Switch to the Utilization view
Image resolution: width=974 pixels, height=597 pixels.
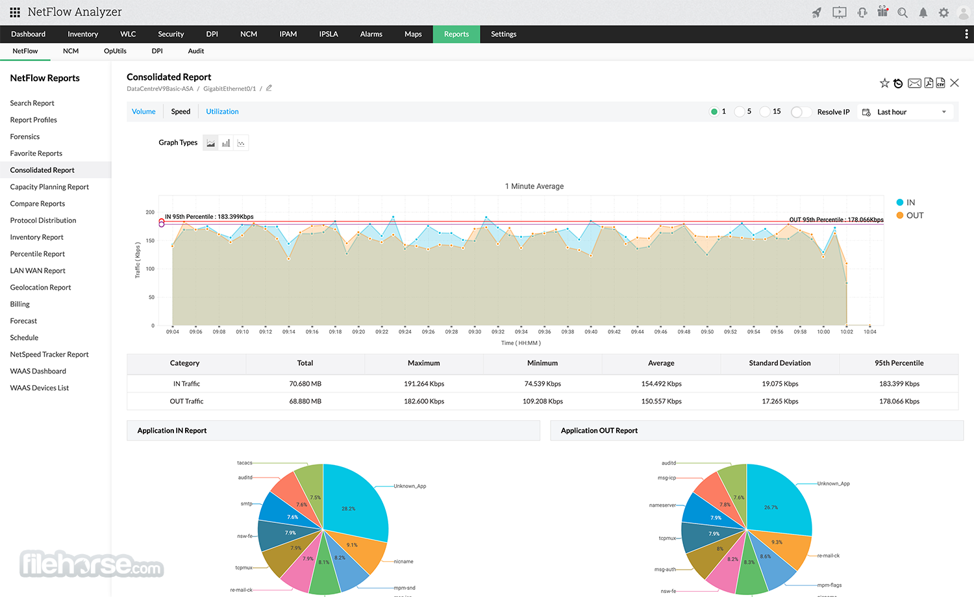click(x=222, y=112)
